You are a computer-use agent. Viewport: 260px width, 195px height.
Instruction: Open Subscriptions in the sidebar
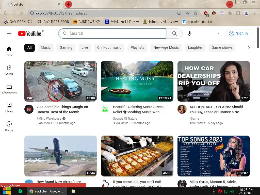click(9, 89)
